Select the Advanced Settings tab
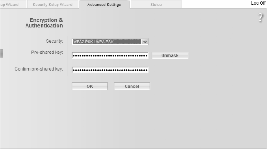 pos(104,4)
